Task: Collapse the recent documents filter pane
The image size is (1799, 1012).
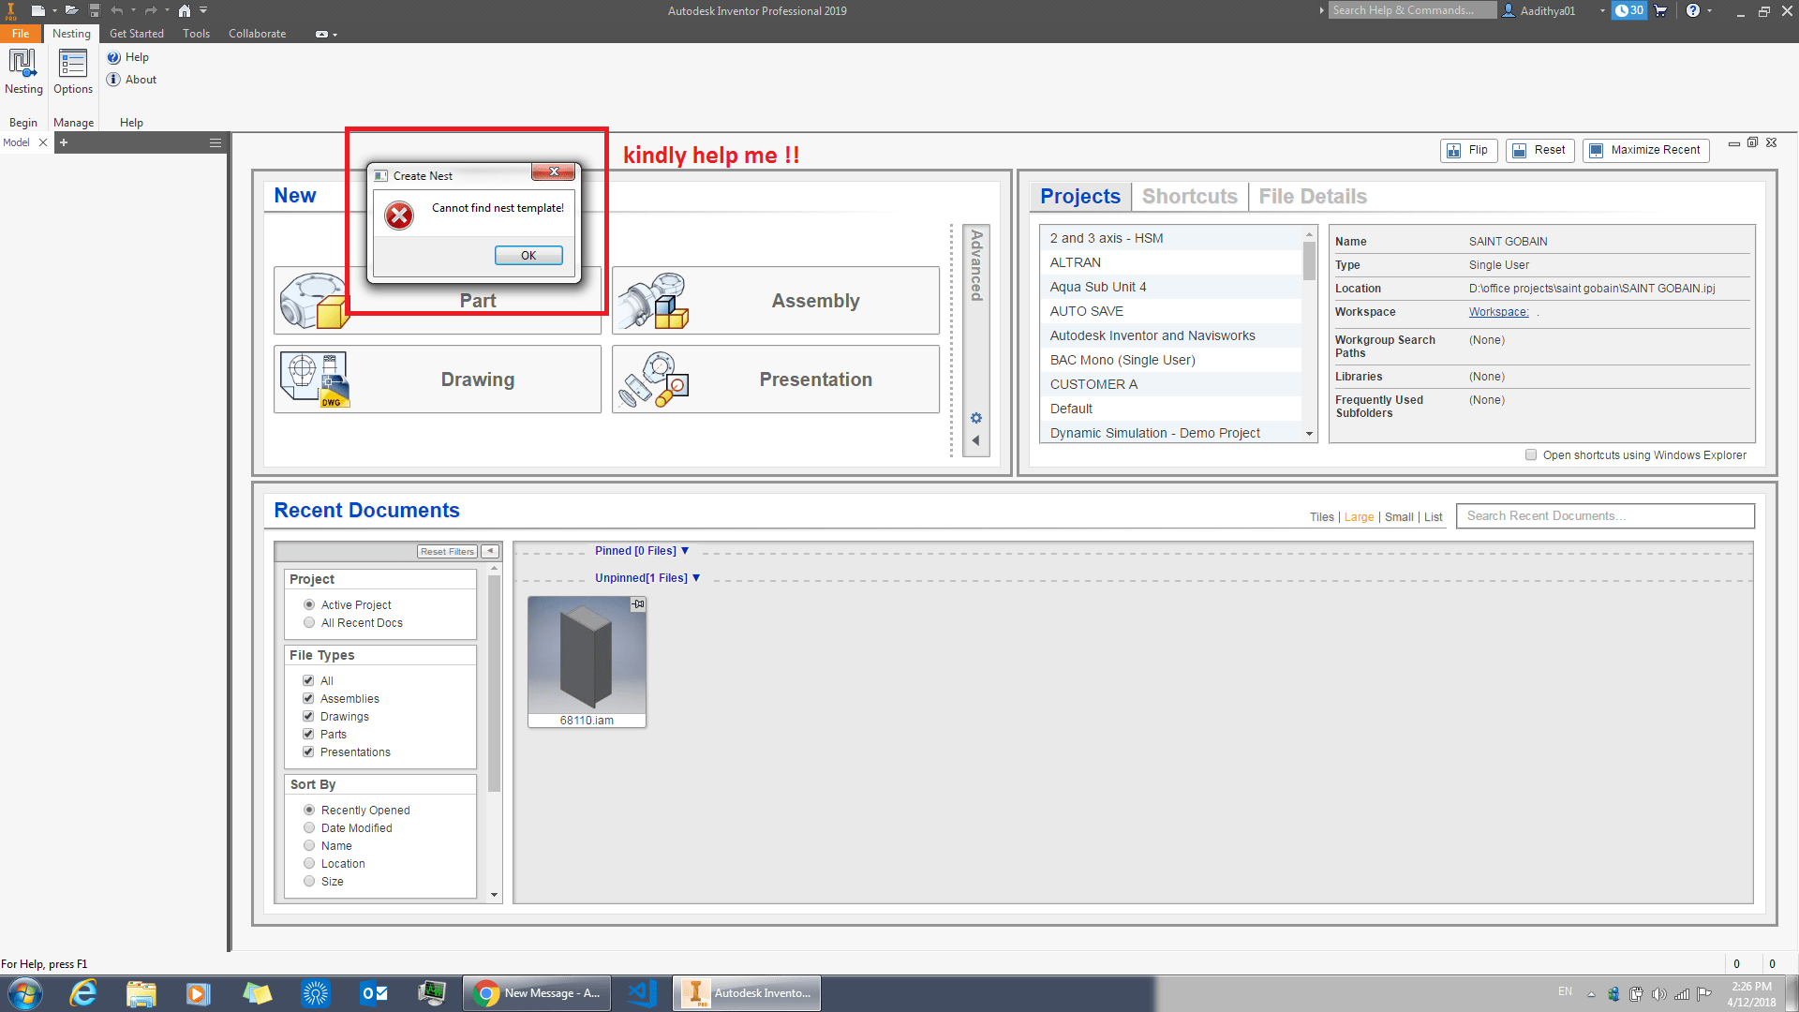Action: click(490, 552)
